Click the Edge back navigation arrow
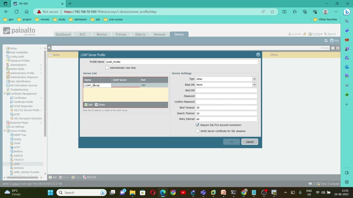The image size is (353, 198). [6, 12]
